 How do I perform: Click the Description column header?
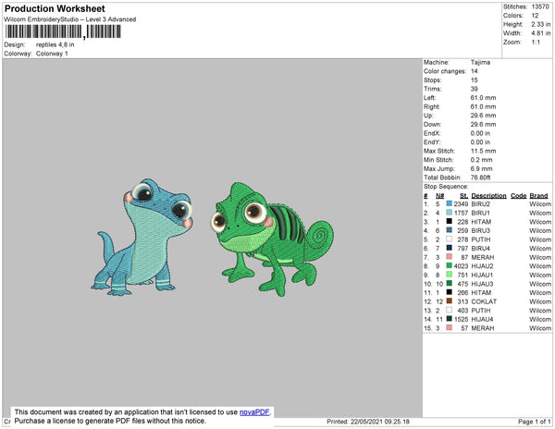(488, 196)
